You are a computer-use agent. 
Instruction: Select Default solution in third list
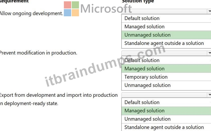click(166, 102)
